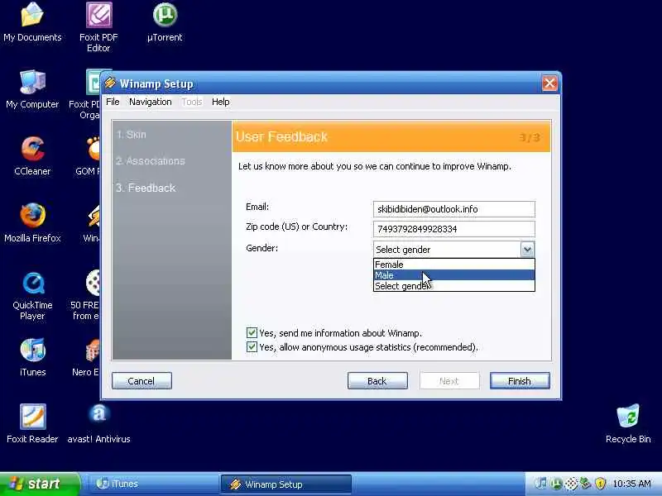Click the greyed-out Next button

[x=449, y=381]
